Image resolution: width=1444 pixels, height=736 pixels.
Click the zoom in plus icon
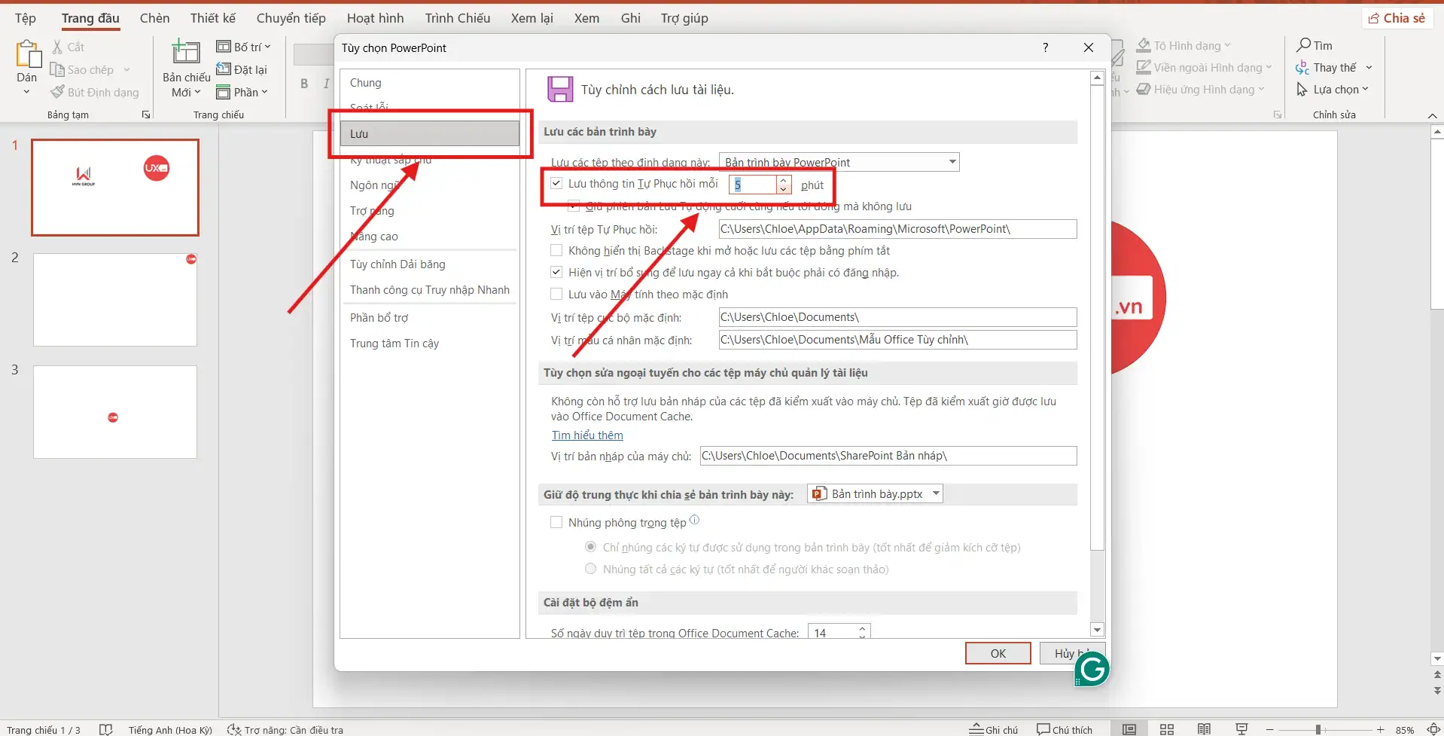[1380, 729]
